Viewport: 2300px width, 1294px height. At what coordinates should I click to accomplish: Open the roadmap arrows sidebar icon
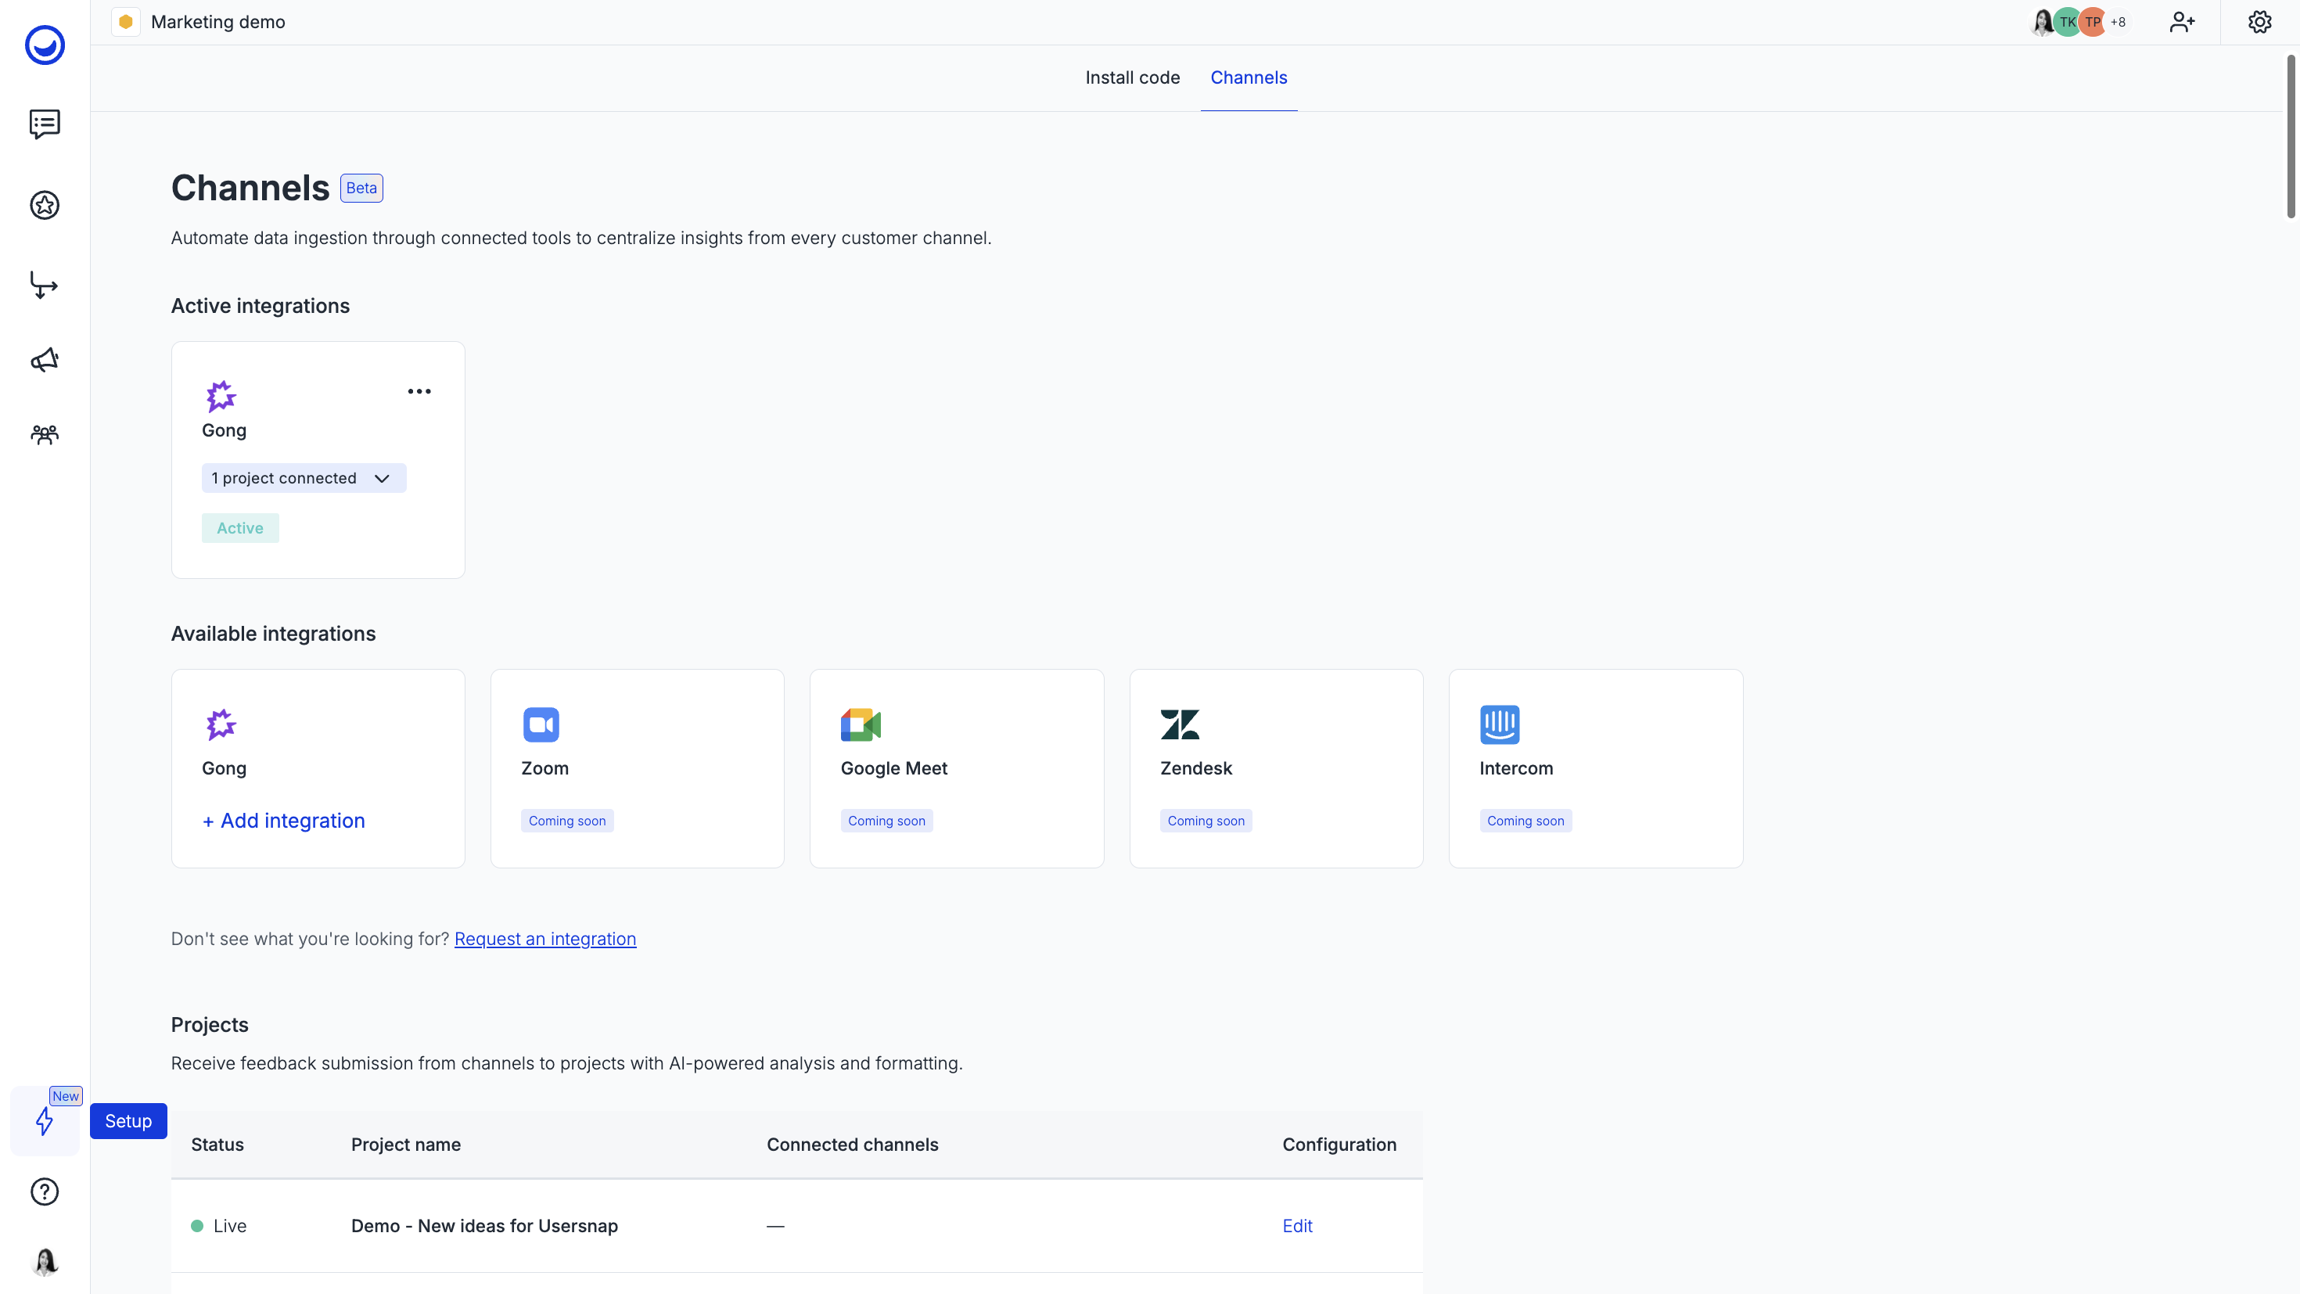[45, 286]
